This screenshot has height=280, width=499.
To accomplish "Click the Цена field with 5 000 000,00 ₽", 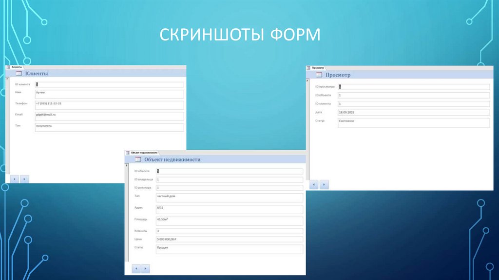I will tap(230, 239).
